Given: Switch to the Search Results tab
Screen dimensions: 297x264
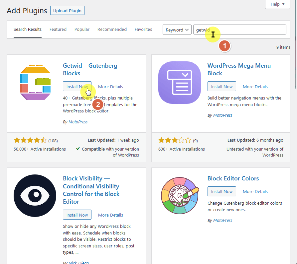Looking at the screenshot, I should [x=28, y=30].
